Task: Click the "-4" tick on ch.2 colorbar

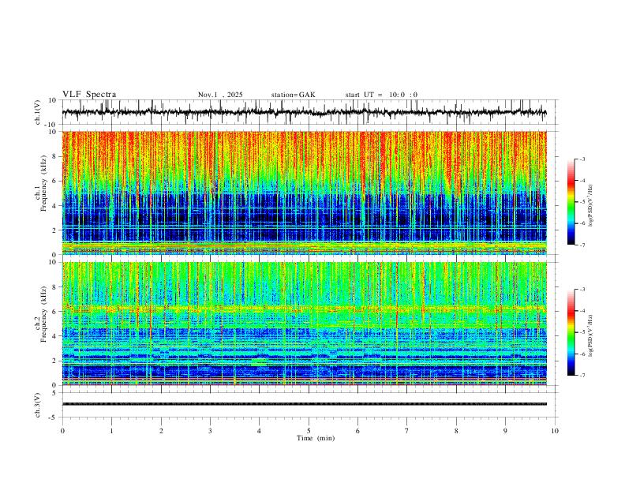Action: 582,311
